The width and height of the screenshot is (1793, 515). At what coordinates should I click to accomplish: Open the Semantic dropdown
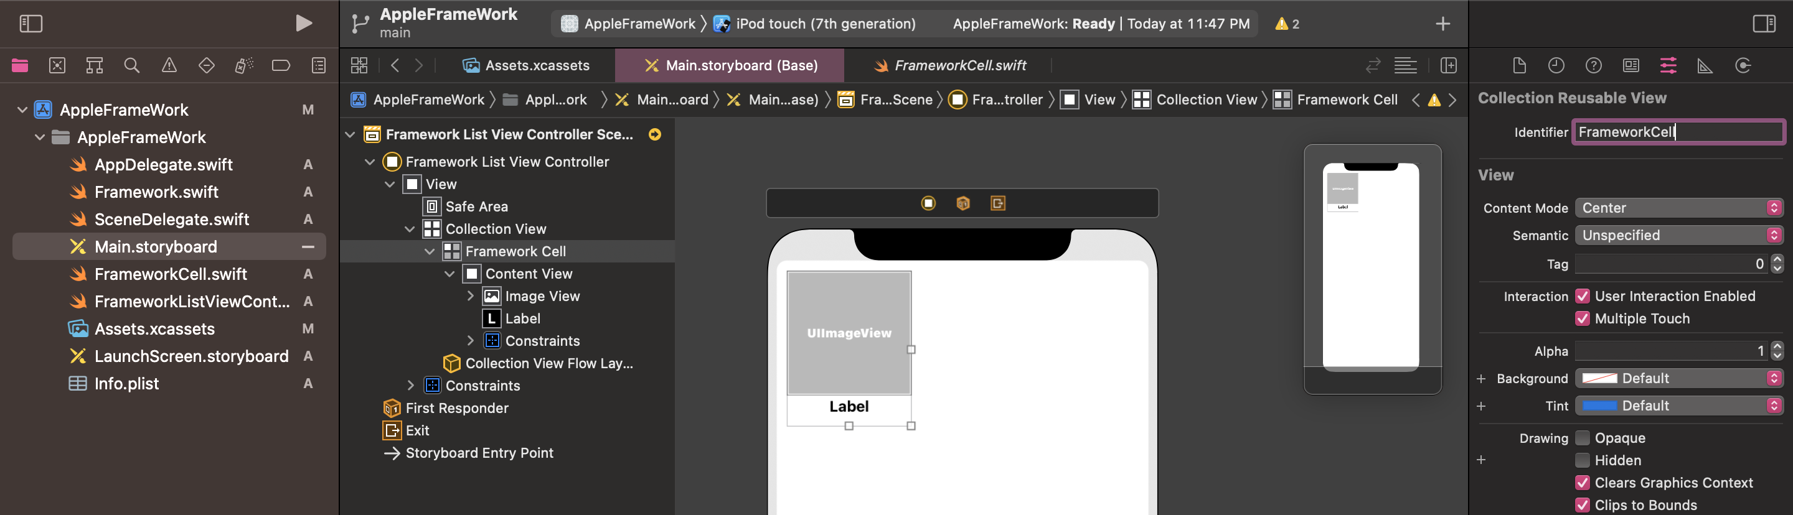click(x=1679, y=235)
